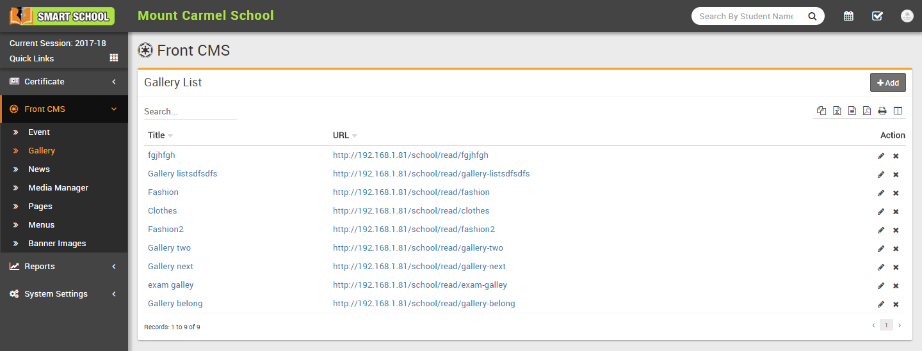The height and width of the screenshot is (351, 922).
Task: Copy the gallery table to clipboard
Action: [821, 111]
